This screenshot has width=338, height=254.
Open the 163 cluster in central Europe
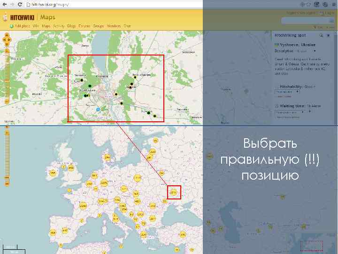pos(136,194)
